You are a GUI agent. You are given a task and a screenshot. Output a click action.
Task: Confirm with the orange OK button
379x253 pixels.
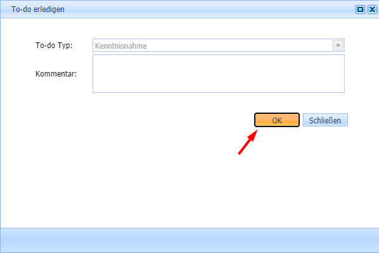click(277, 120)
